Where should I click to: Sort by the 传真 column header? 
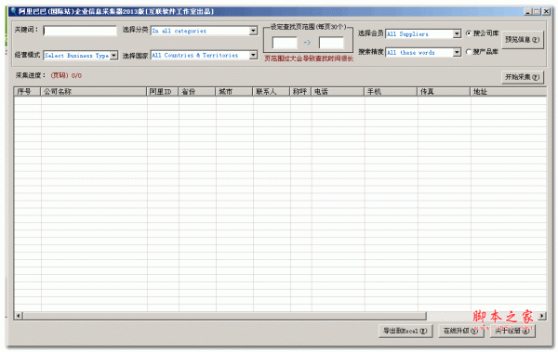tap(445, 92)
